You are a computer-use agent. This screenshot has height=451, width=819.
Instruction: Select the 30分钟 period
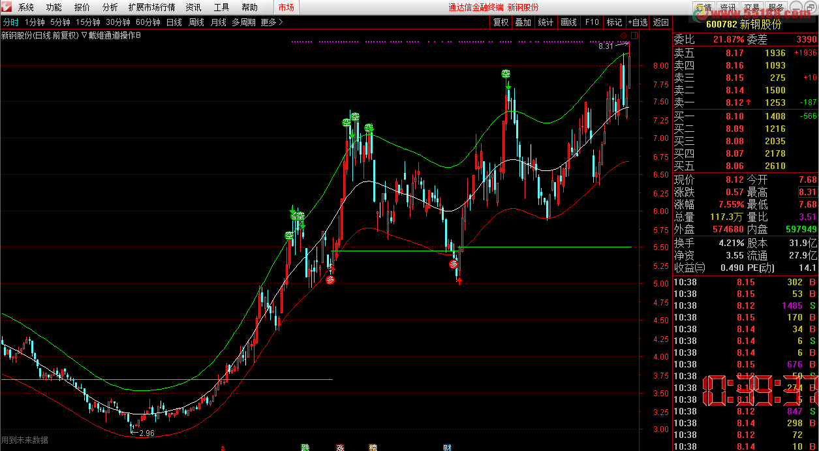(118, 22)
